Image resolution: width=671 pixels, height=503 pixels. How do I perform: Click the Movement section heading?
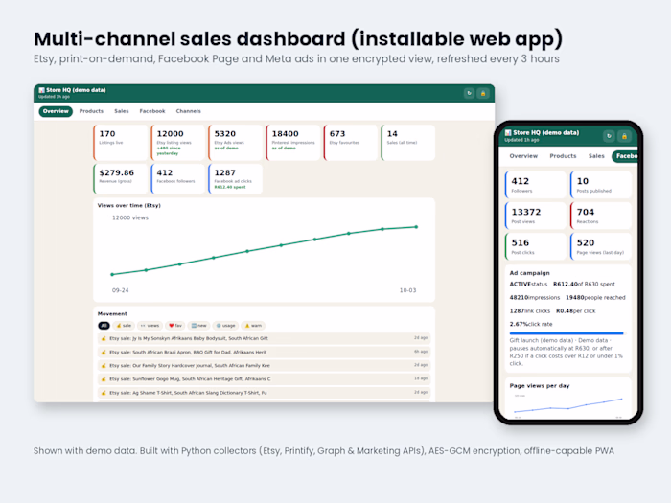(x=112, y=313)
